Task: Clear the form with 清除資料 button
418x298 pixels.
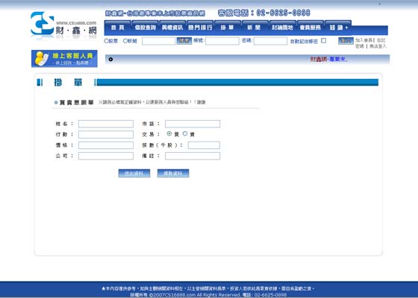Action: (x=173, y=174)
